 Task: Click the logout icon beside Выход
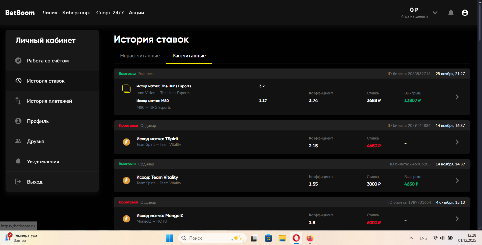coord(18,182)
